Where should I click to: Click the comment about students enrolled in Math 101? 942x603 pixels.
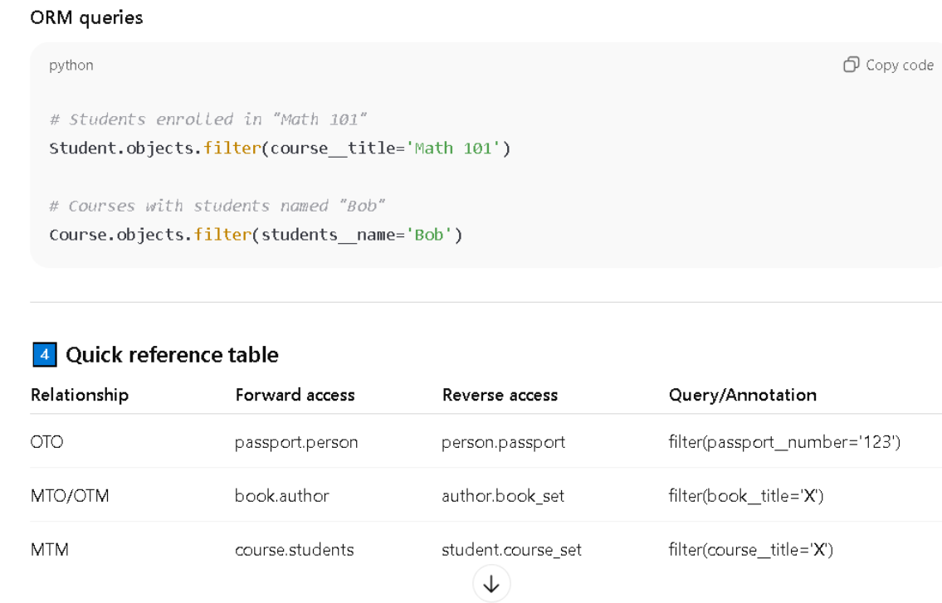tap(207, 119)
